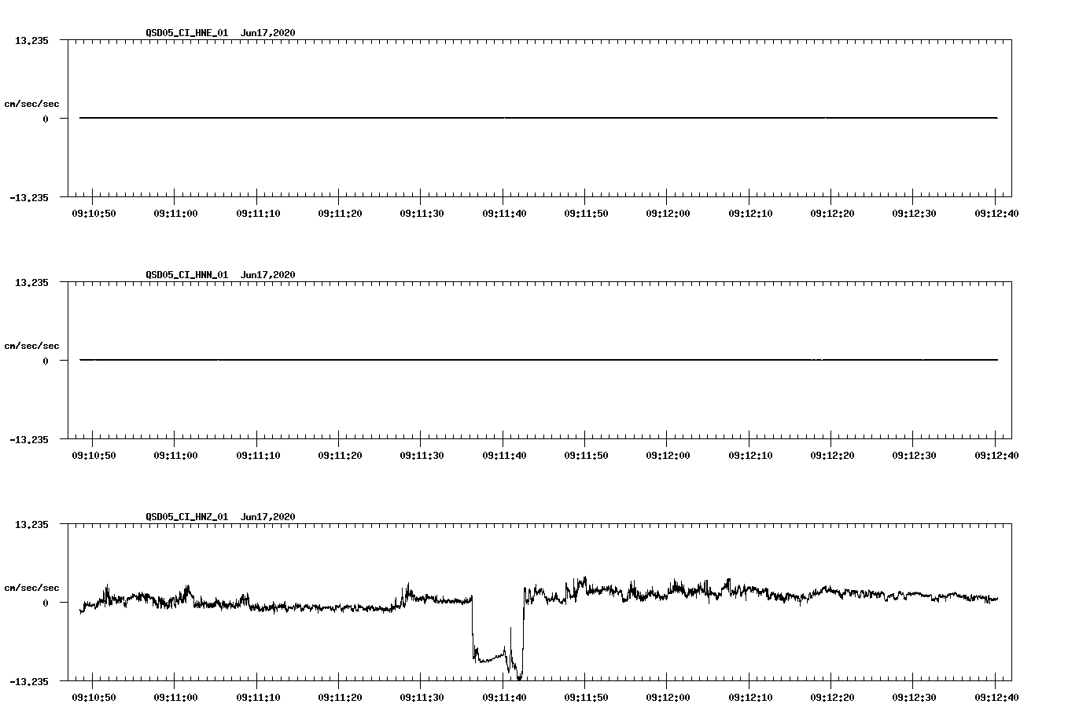
Task: Click the 0 axis value on HNZ chart
Action: [46, 603]
